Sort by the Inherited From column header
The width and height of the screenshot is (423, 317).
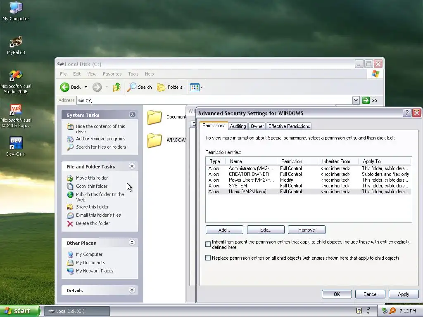pos(338,161)
